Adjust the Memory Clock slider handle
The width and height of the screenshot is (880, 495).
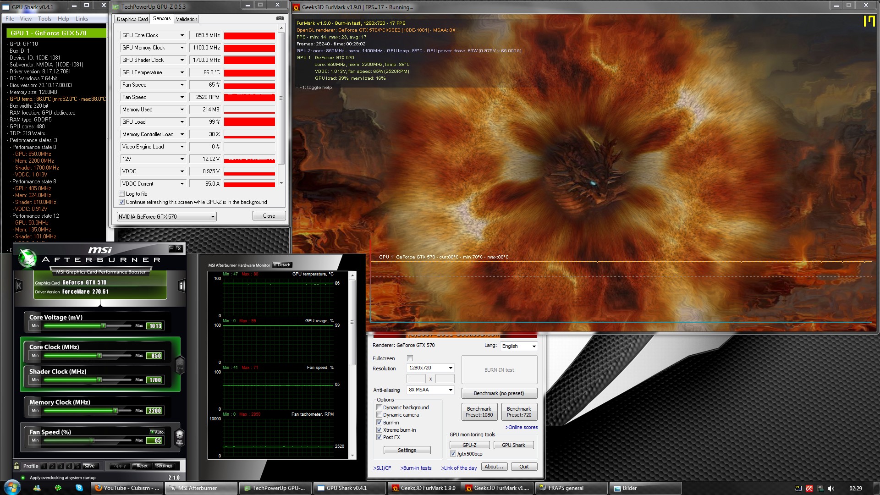point(115,411)
